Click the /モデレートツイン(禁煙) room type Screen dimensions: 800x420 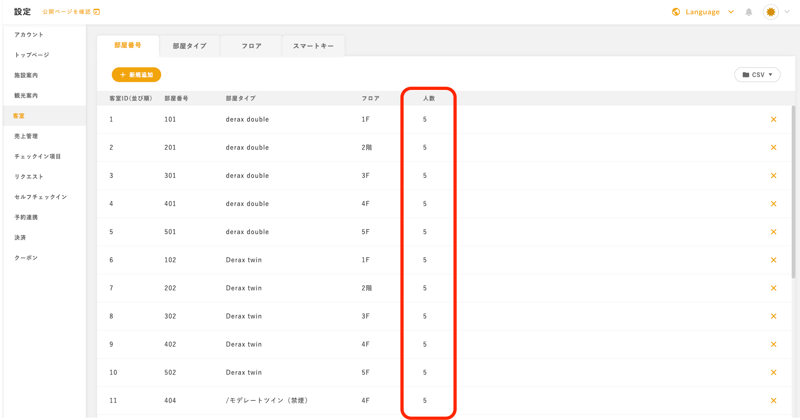[267, 401]
